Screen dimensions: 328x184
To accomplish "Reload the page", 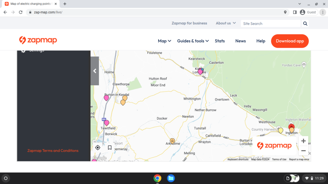I will click(20, 12).
